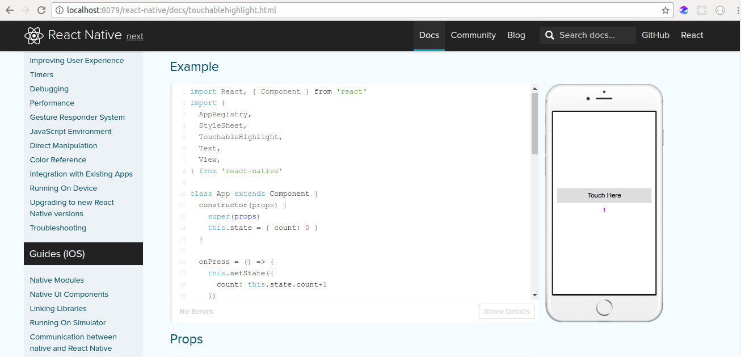Click the 'next' version link

(x=135, y=36)
